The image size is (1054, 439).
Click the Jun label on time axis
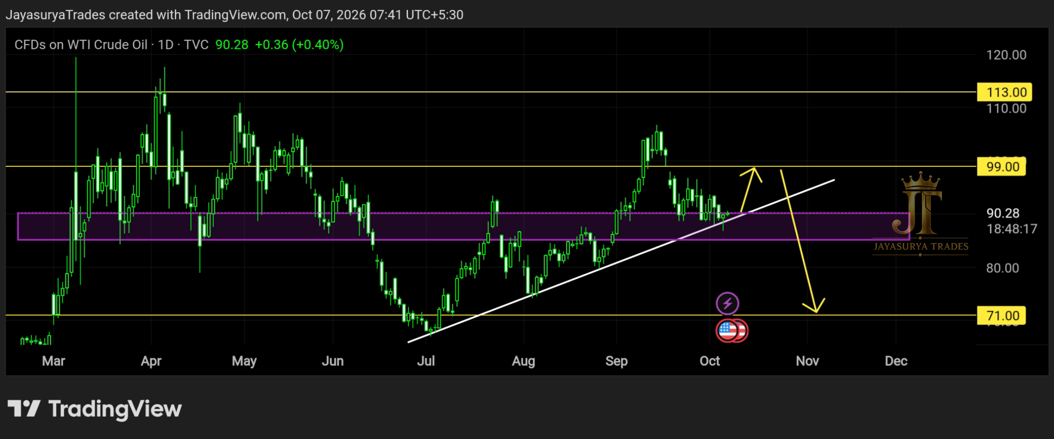point(333,361)
